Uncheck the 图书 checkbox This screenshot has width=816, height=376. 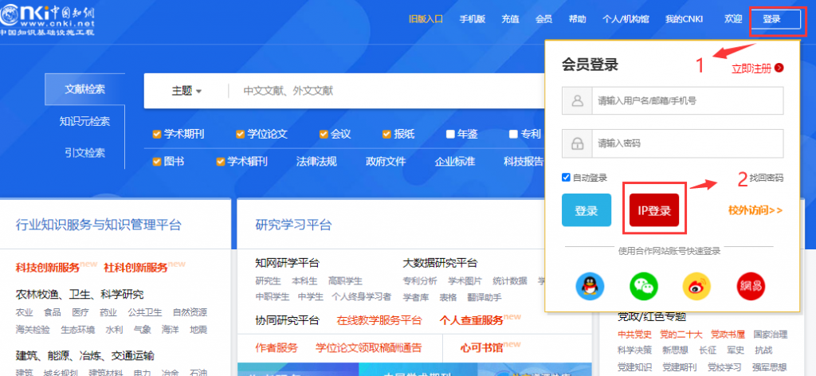tap(157, 162)
